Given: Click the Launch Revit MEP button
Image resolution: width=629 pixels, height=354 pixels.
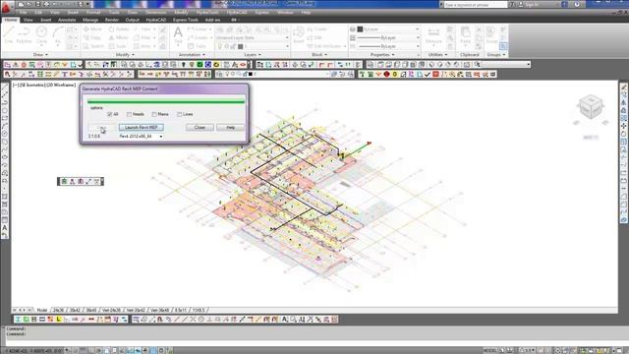Looking at the screenshot, I should click(142, 127).
